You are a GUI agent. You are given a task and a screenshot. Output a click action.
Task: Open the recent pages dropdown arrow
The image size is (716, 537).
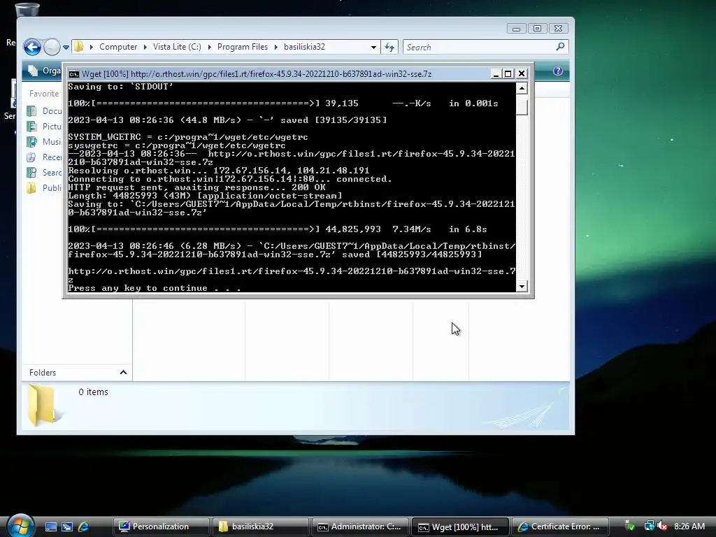point(66,47)
